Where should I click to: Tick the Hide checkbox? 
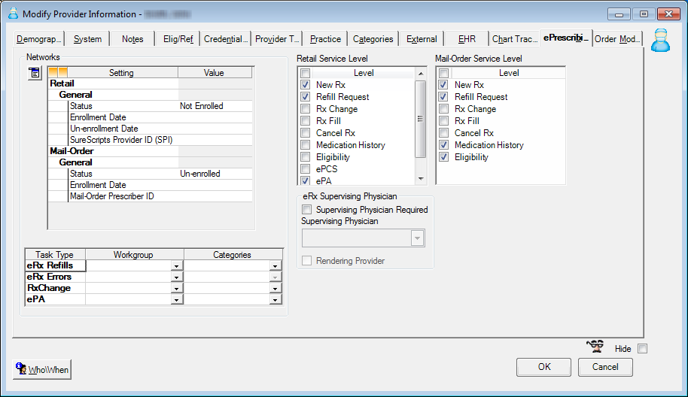[642, 349]
